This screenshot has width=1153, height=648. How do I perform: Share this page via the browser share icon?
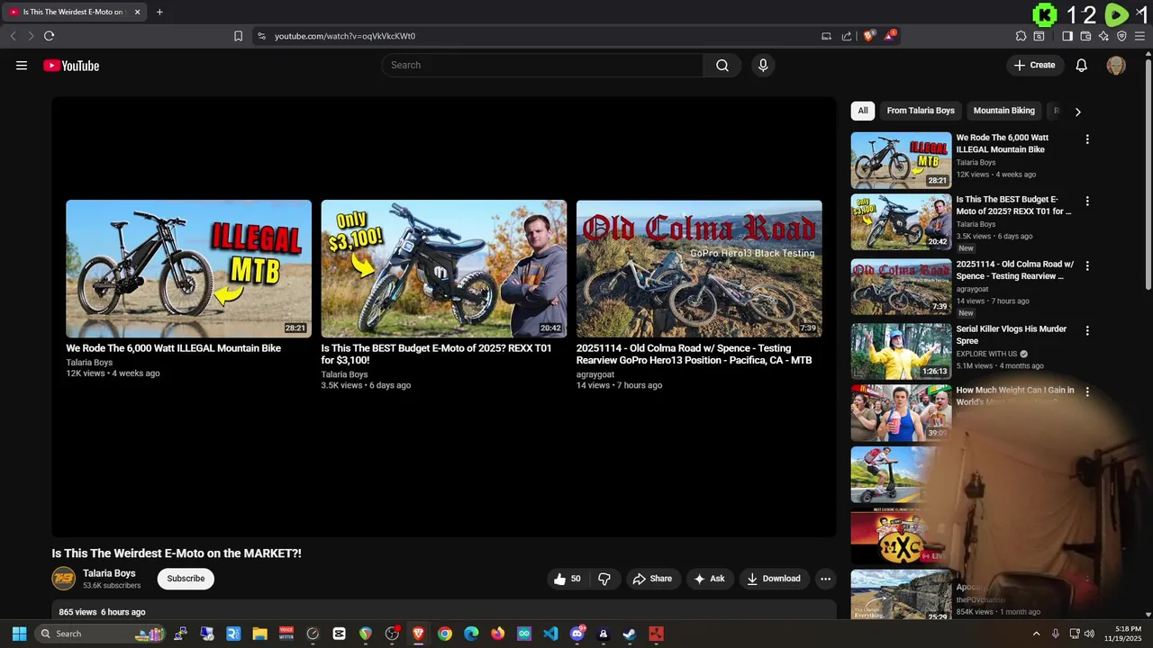(x=847, y=36)
